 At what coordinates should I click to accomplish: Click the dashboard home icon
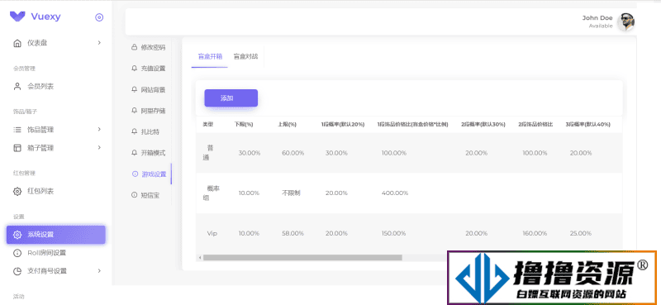[x=17, y=43]
